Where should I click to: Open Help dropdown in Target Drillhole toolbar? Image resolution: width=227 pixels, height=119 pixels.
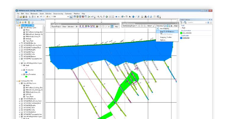tap(116, 27)
